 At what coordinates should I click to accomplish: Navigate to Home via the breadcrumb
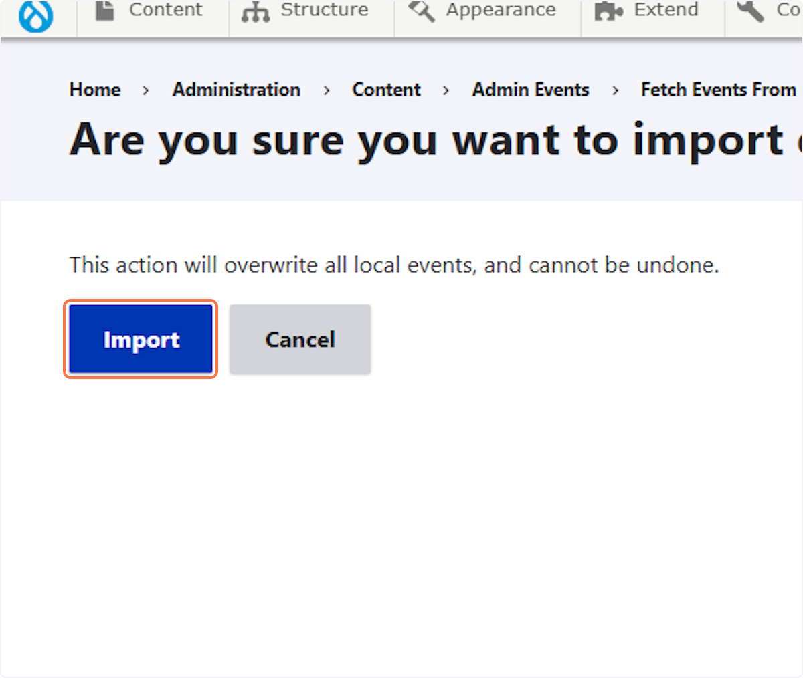click(94, 89)
